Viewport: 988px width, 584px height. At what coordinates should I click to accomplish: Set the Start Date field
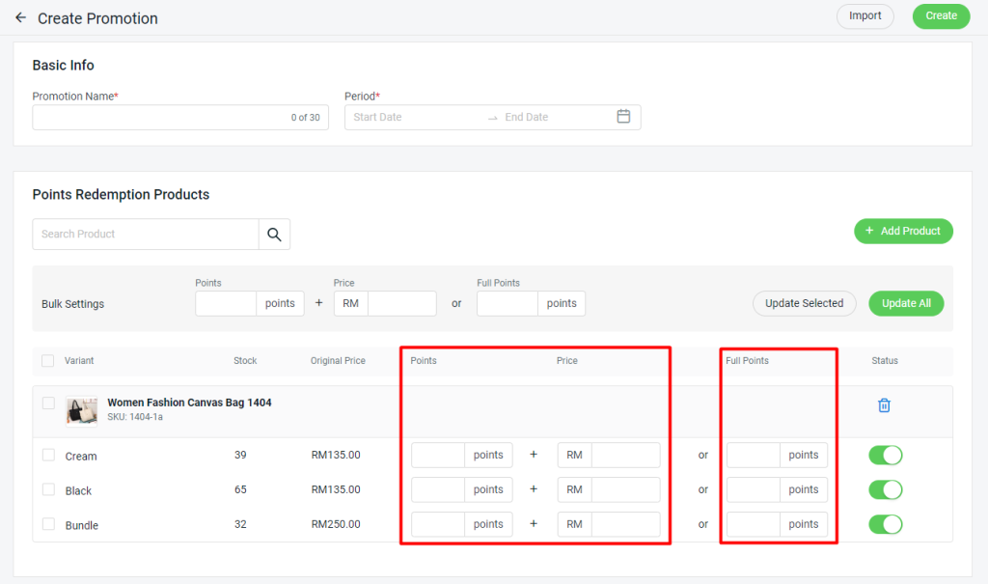point(416,118)
